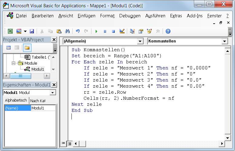Switch to procedure view at bottom left

pos(64,143)
